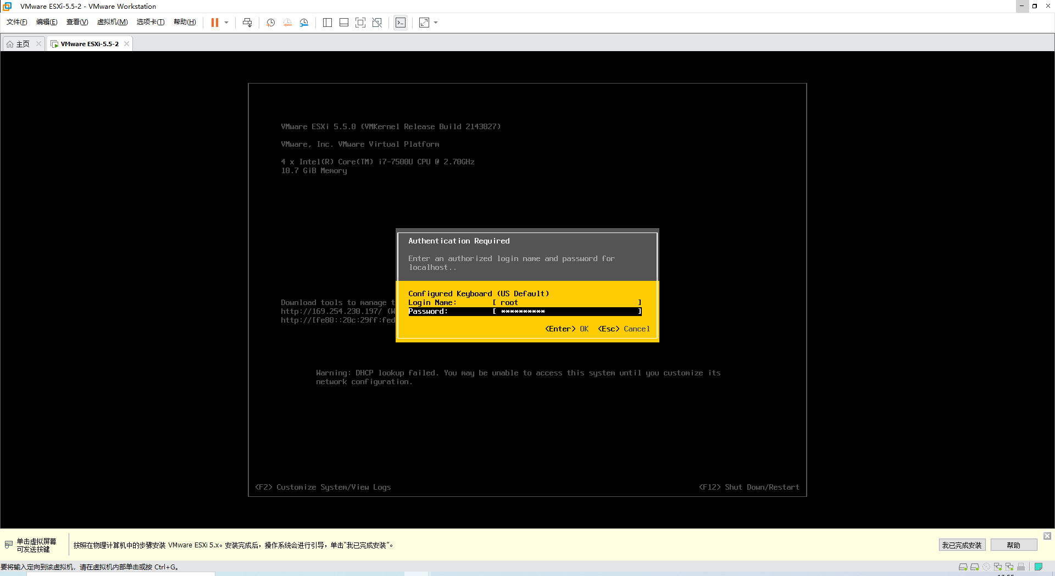Click the Password input field in the dialog
The width and height of the screenshot is (1055, 576).
[x=566, y=311]
